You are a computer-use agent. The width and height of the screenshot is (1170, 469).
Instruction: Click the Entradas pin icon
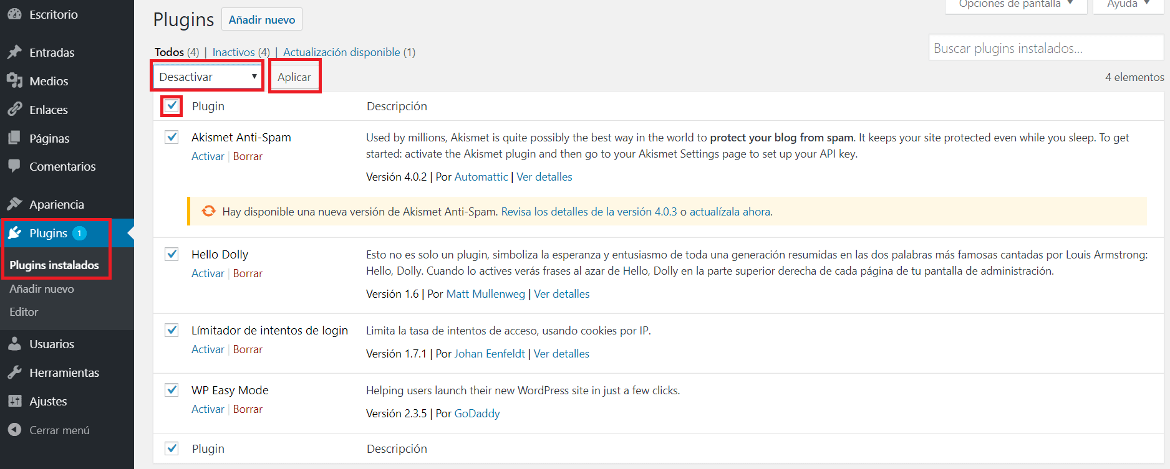click(14, 52)
